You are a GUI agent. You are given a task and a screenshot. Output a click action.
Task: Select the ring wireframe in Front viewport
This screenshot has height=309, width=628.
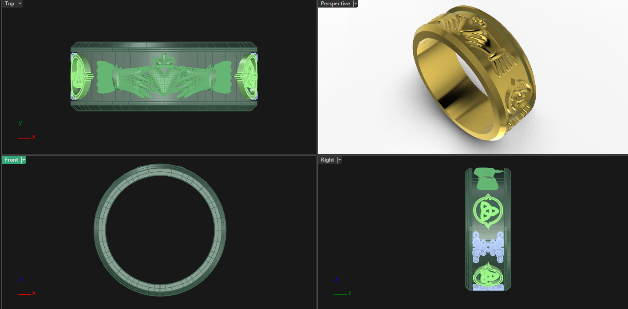tap(160, 230)
